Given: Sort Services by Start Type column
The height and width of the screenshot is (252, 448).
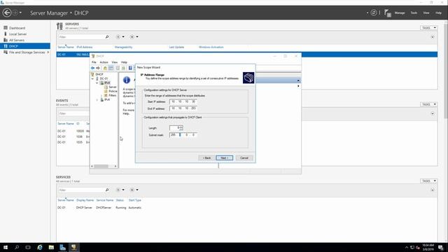Looking at the screenshot, I should click(135, 200).
